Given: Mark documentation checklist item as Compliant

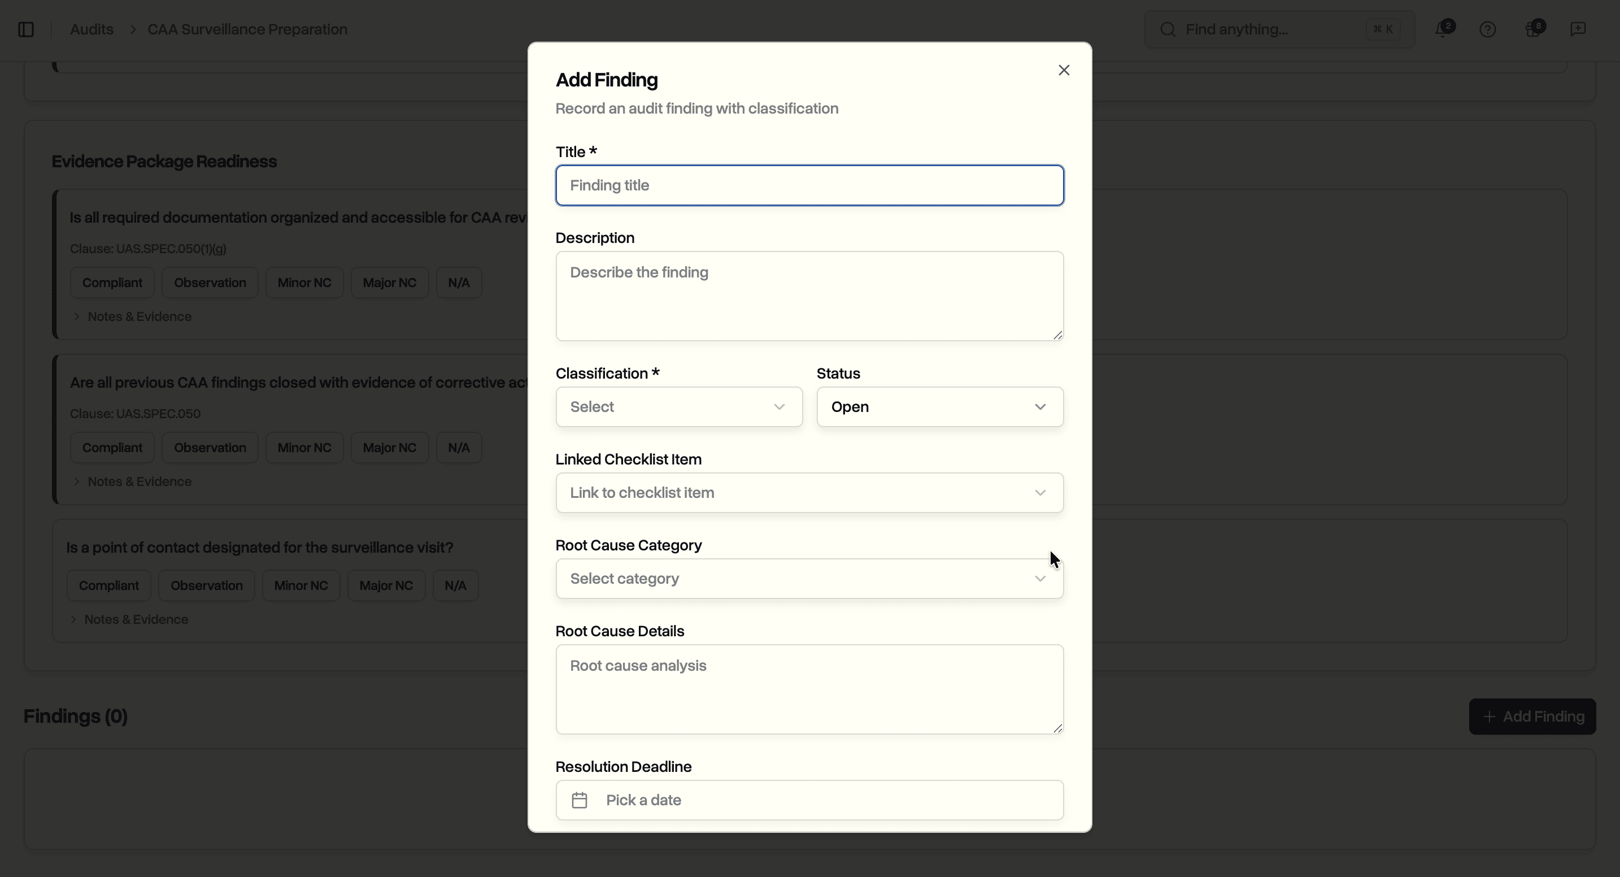Looking at the screenshot, I should [x=112, y=282].
